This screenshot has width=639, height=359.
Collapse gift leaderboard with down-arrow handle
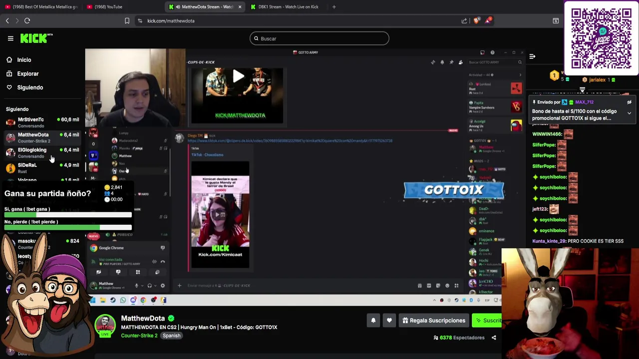582,90
